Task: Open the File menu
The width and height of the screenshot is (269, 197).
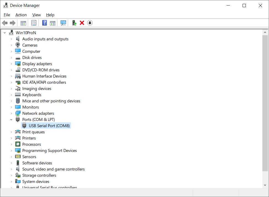Action: 7,15
